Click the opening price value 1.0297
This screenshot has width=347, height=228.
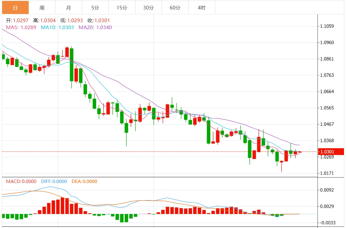[x=21, y=21]
